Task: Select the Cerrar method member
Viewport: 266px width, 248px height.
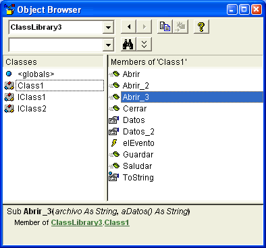Action: 134,109
